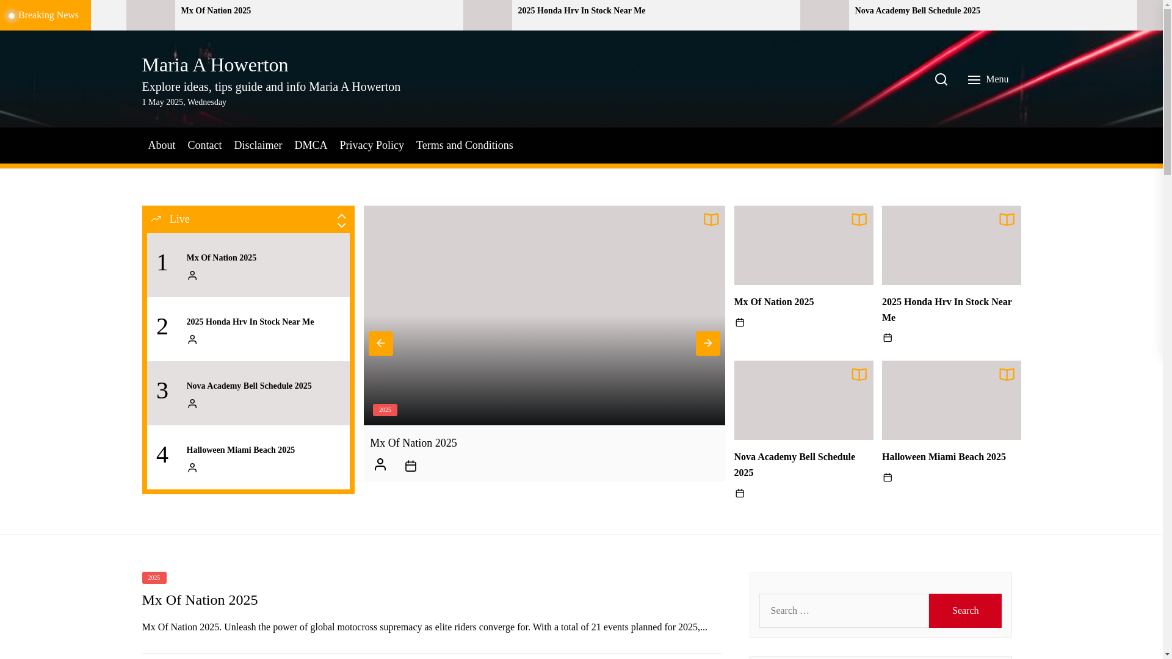Click the red Search button
The image size is (1172, 659).
[965, 611]
